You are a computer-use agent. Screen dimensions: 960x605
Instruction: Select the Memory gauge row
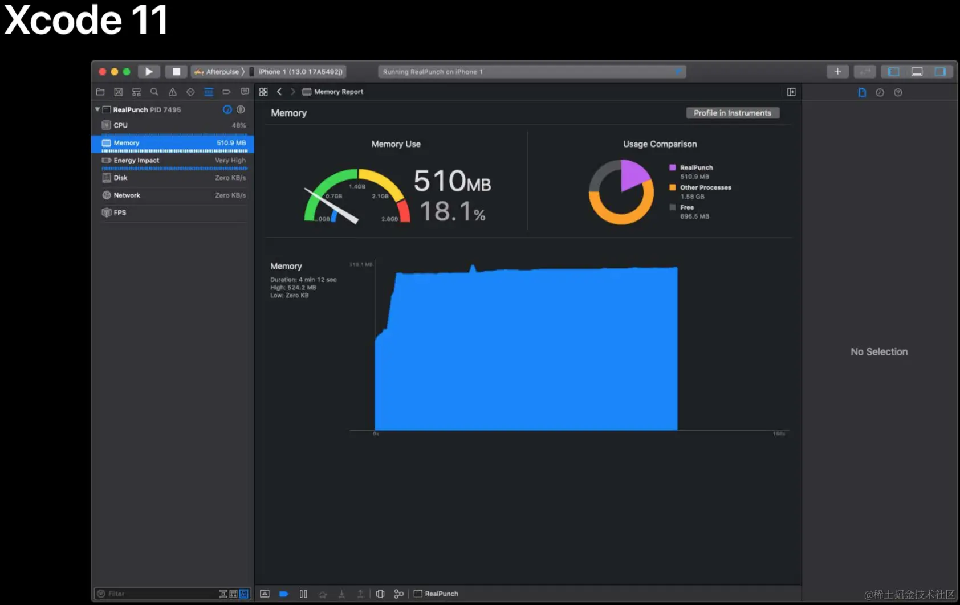[173, 144]
